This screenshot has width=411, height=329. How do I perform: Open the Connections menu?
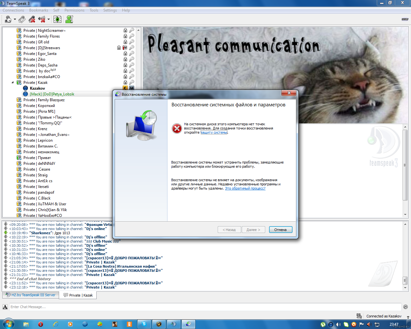point(13,10)
